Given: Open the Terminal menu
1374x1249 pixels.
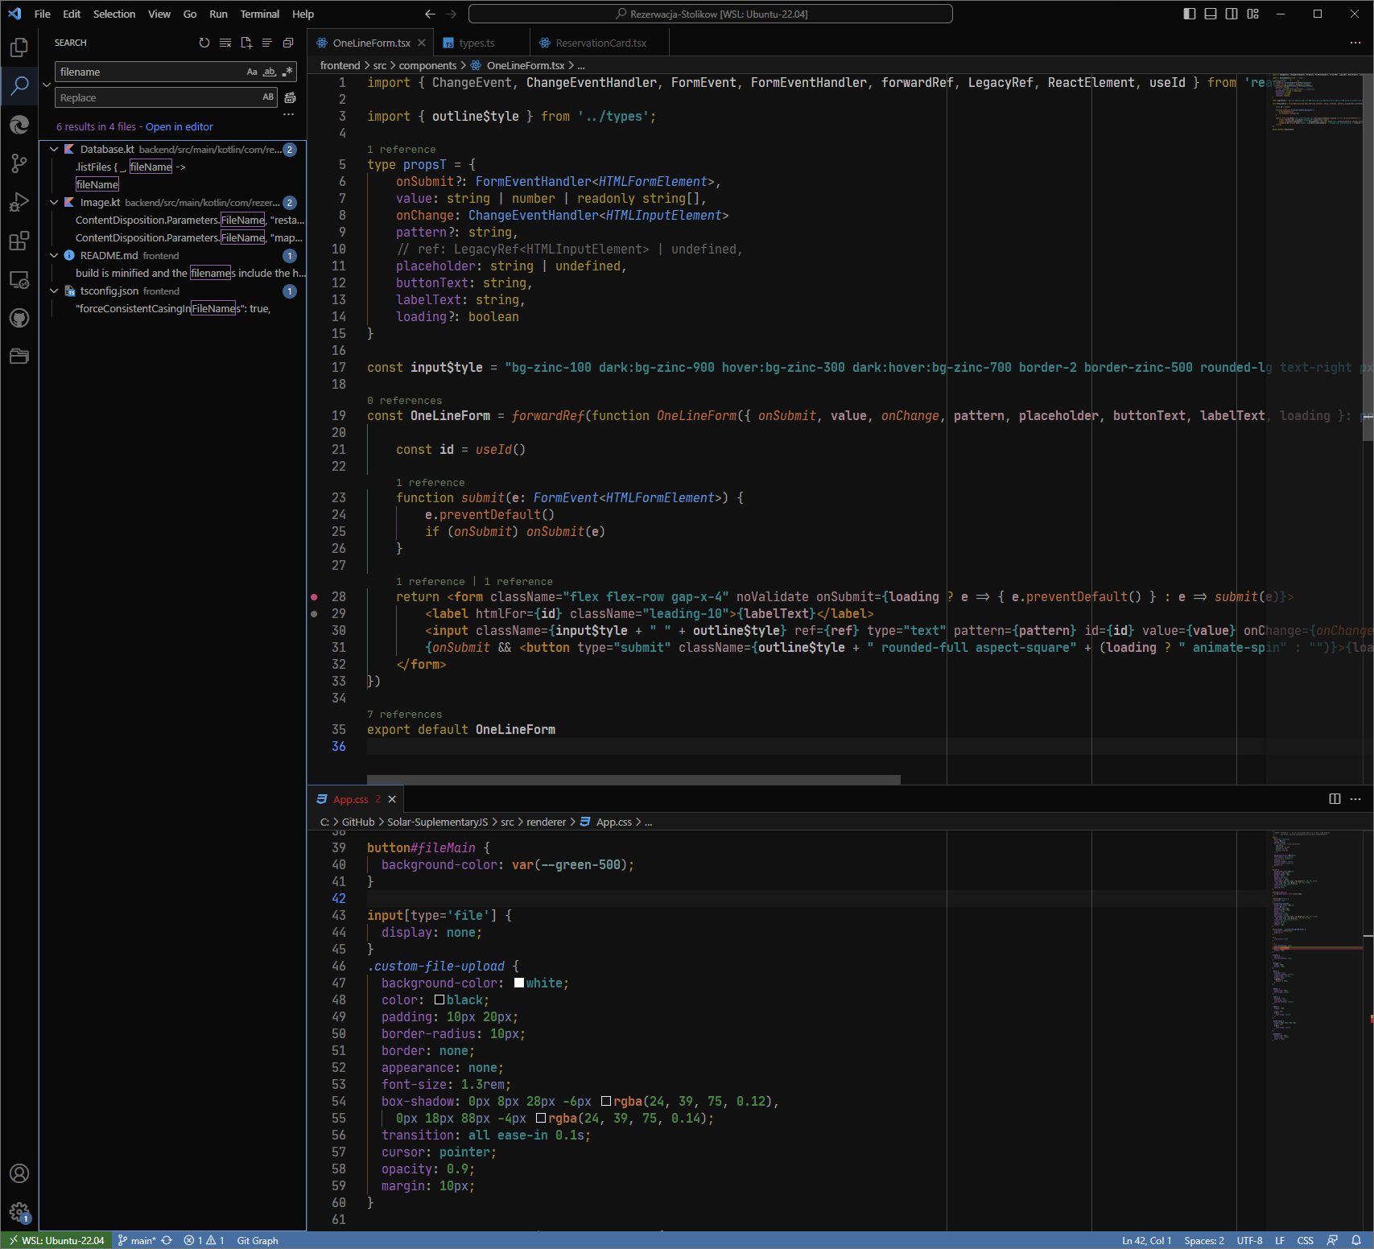Looking at the screenshot, I should (x=259, y=14).
